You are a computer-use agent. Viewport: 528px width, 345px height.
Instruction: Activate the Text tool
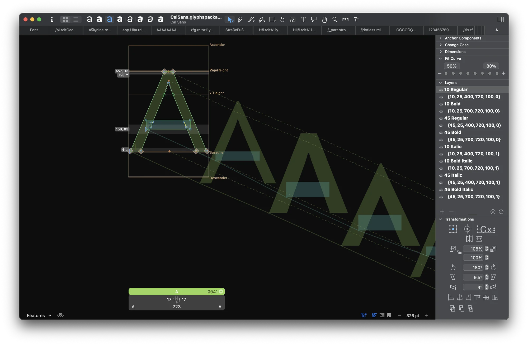(x=303, y=20)
